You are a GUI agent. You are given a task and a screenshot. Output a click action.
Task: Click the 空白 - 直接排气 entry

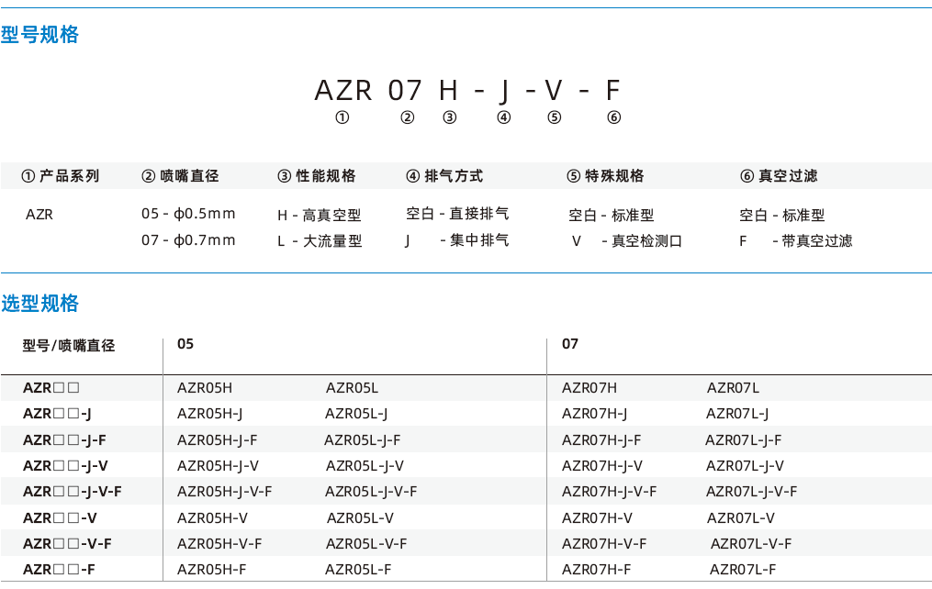point(457,214)
